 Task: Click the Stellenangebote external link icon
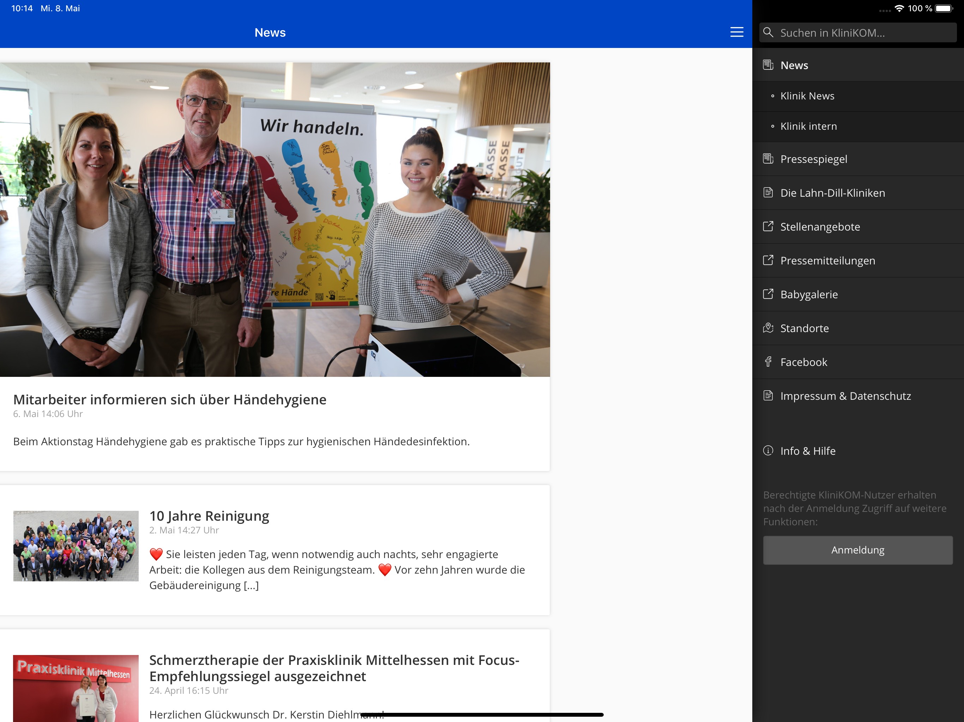(x=768, y=226)
